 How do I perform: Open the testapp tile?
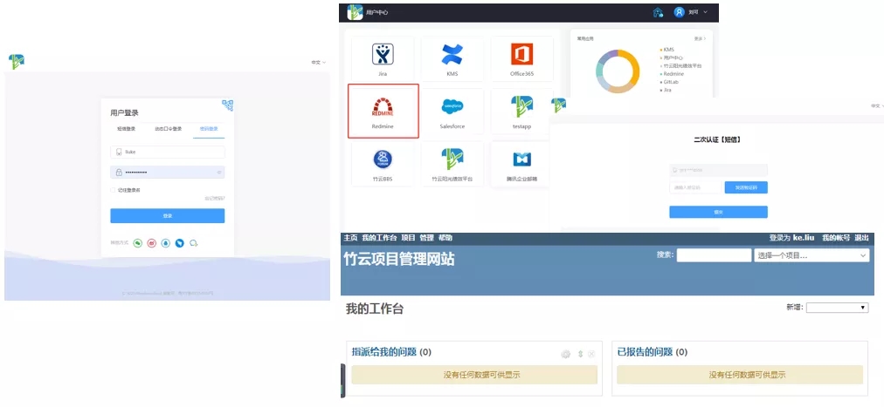tap(521, 112)
